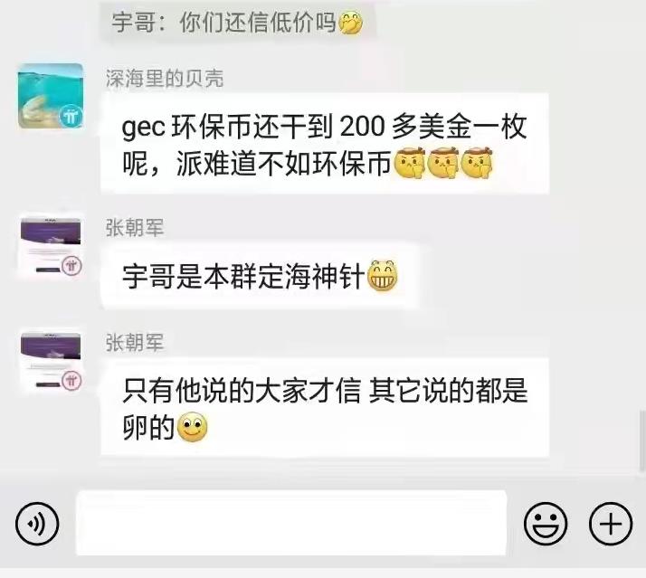
Task: Select the 宇哥是本群定海神针 message bubble
Action: pos(260,275)
